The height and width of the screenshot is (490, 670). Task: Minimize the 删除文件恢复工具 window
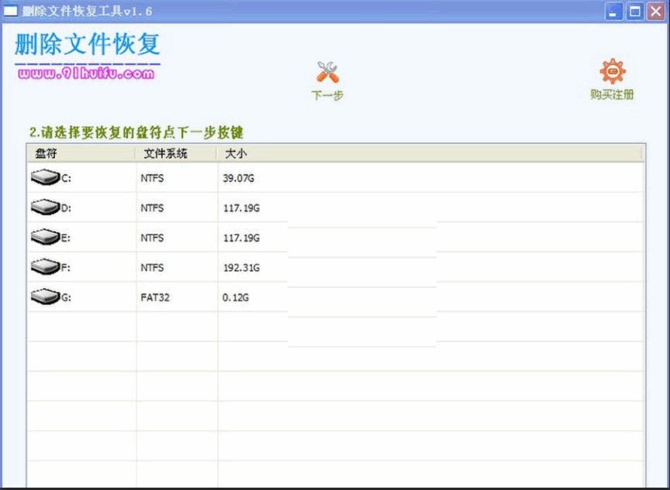tap(613, 12)
